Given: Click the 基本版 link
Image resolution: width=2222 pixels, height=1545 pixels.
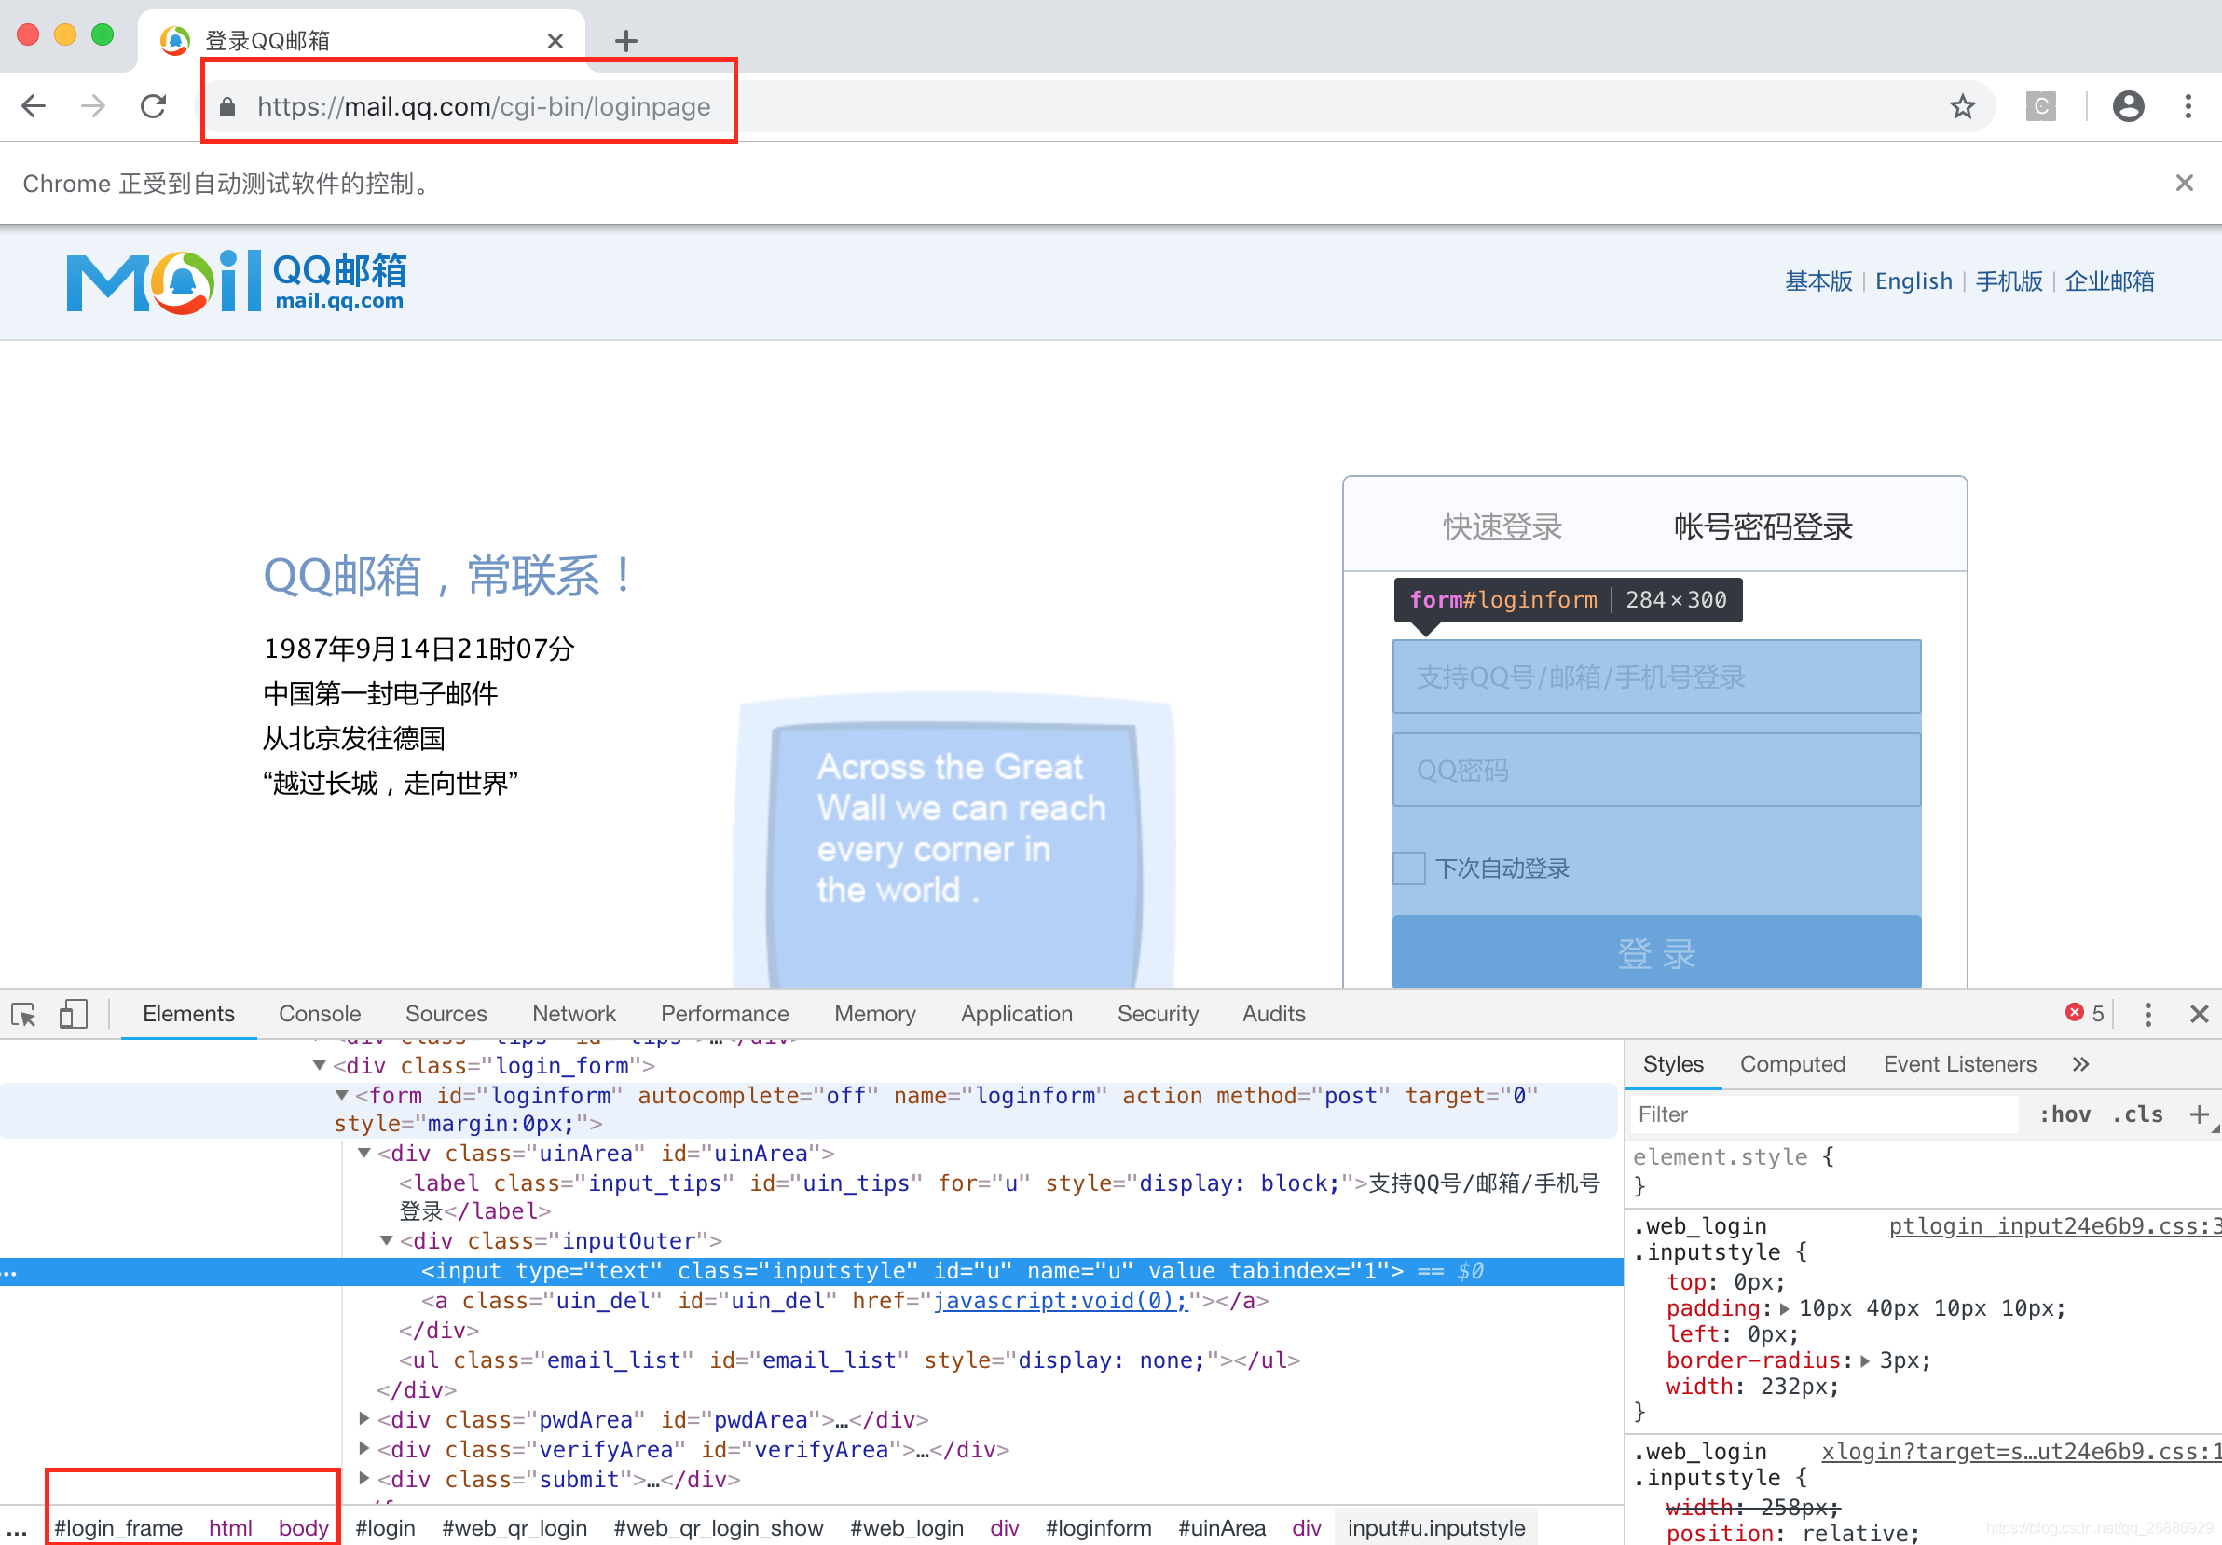Looking at the screenshot, I should [1818, 281].
